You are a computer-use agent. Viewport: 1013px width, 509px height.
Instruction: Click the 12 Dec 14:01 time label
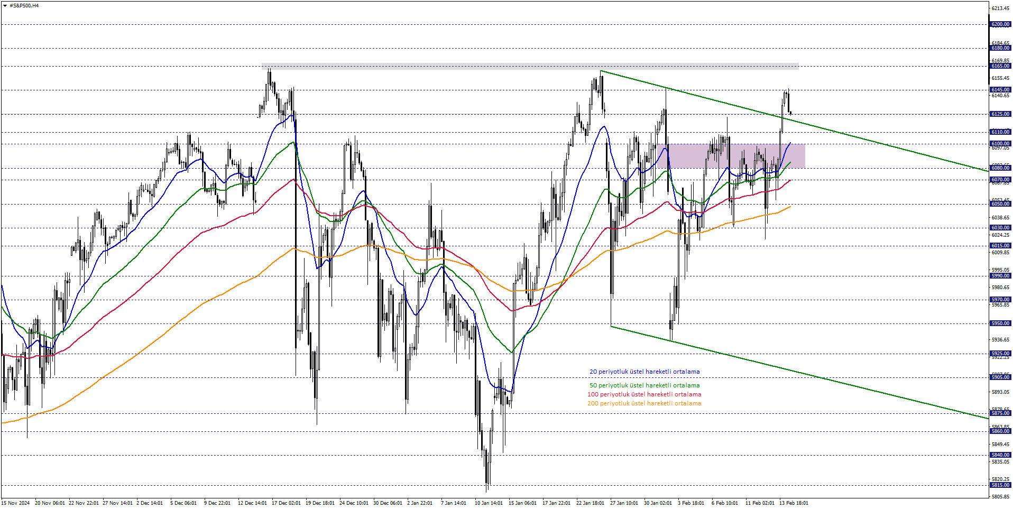(x=252, y=503)
